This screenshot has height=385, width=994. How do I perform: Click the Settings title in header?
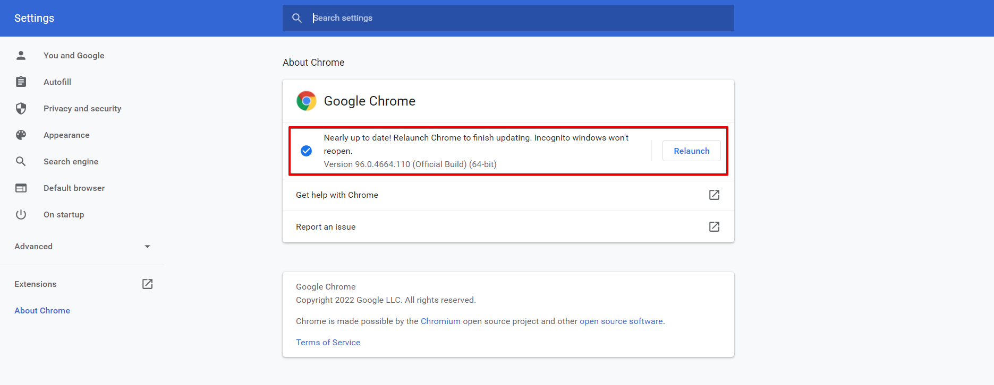34,18
